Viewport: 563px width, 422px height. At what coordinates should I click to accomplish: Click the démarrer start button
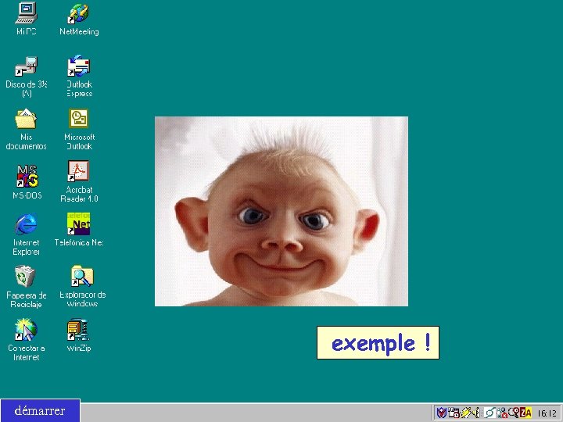coord(40,410)
